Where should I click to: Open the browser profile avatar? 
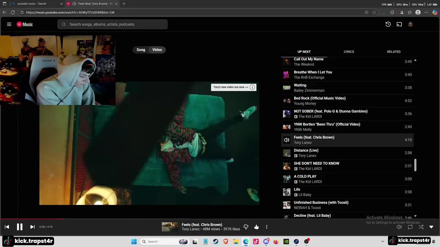click(418, 12)
